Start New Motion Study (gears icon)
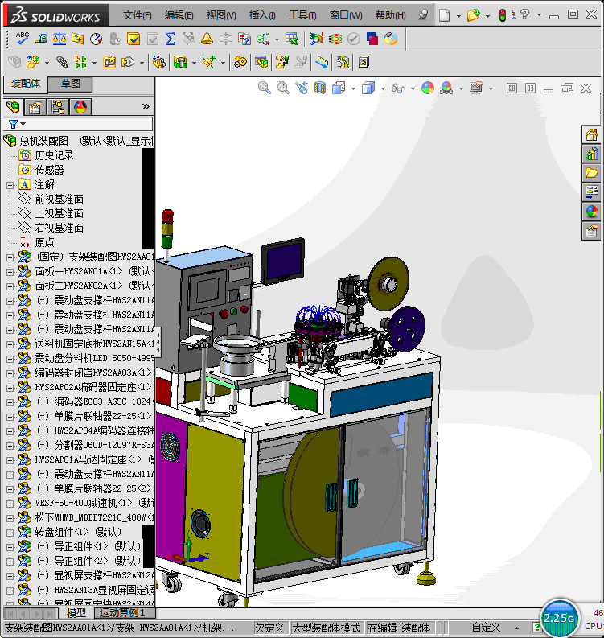This screenshot has height=638, width=604. 240,62
